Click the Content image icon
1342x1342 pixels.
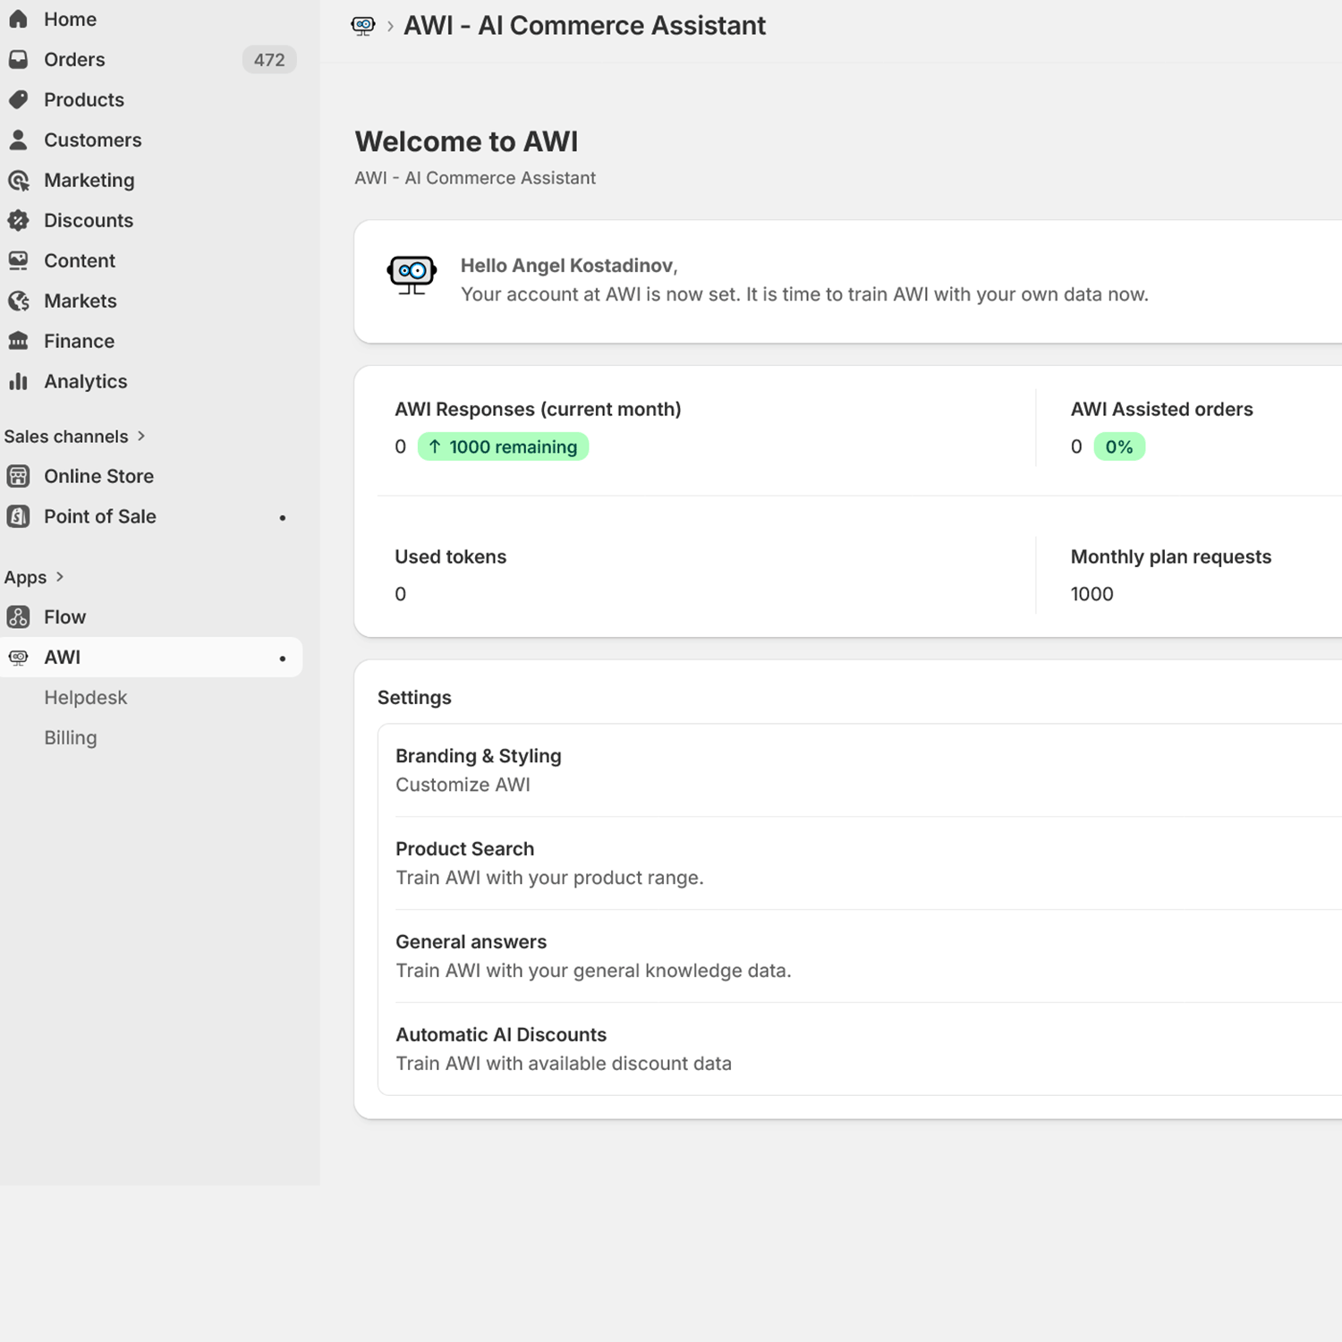[18, 260]
